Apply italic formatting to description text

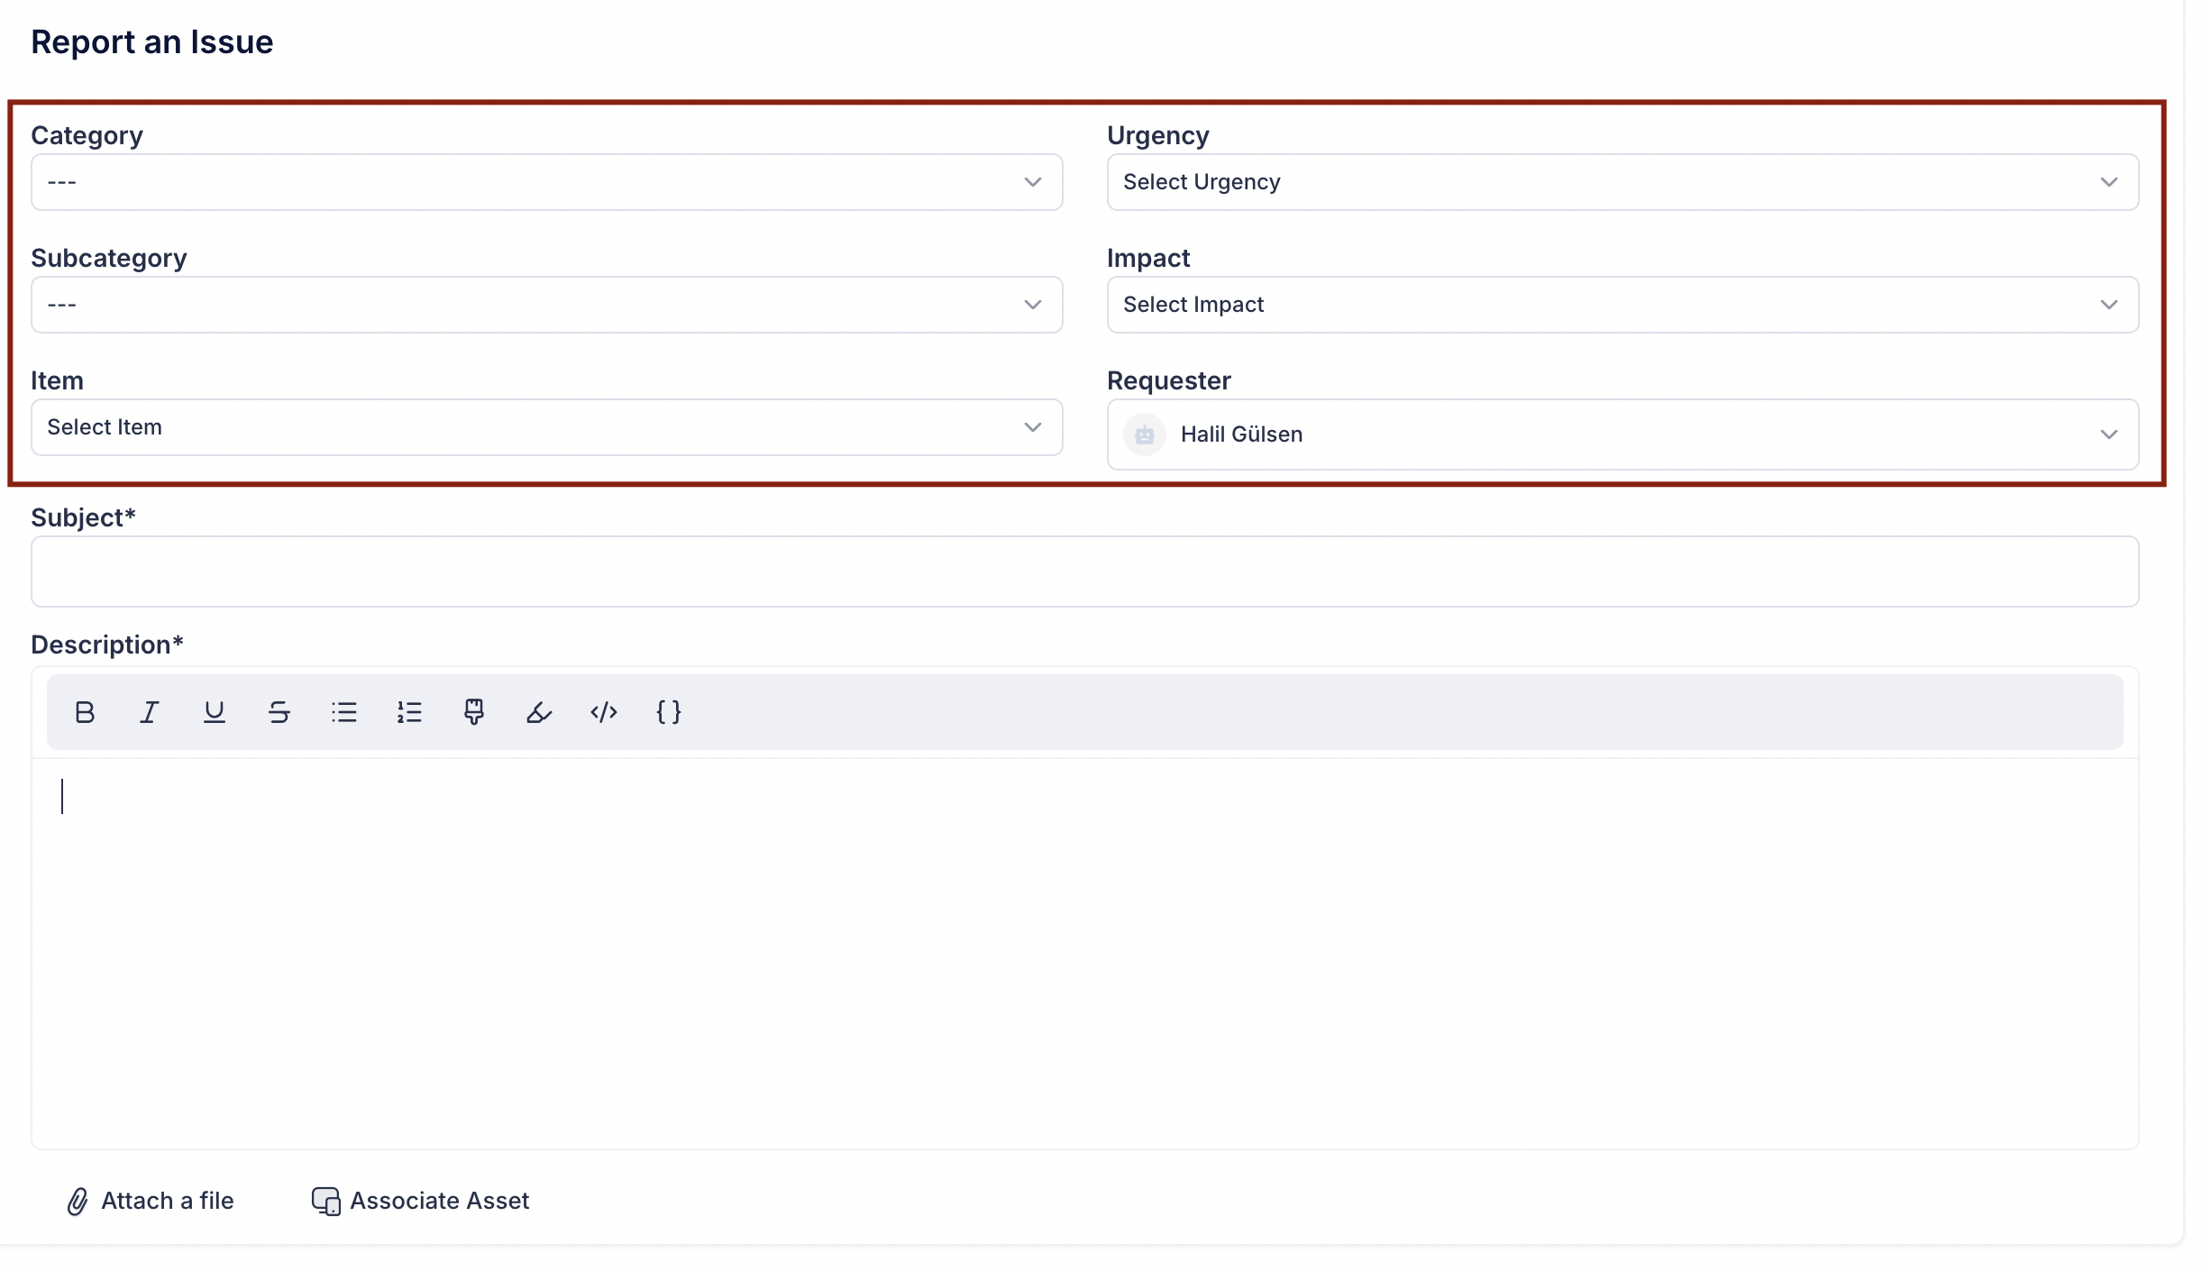point(150,712)
